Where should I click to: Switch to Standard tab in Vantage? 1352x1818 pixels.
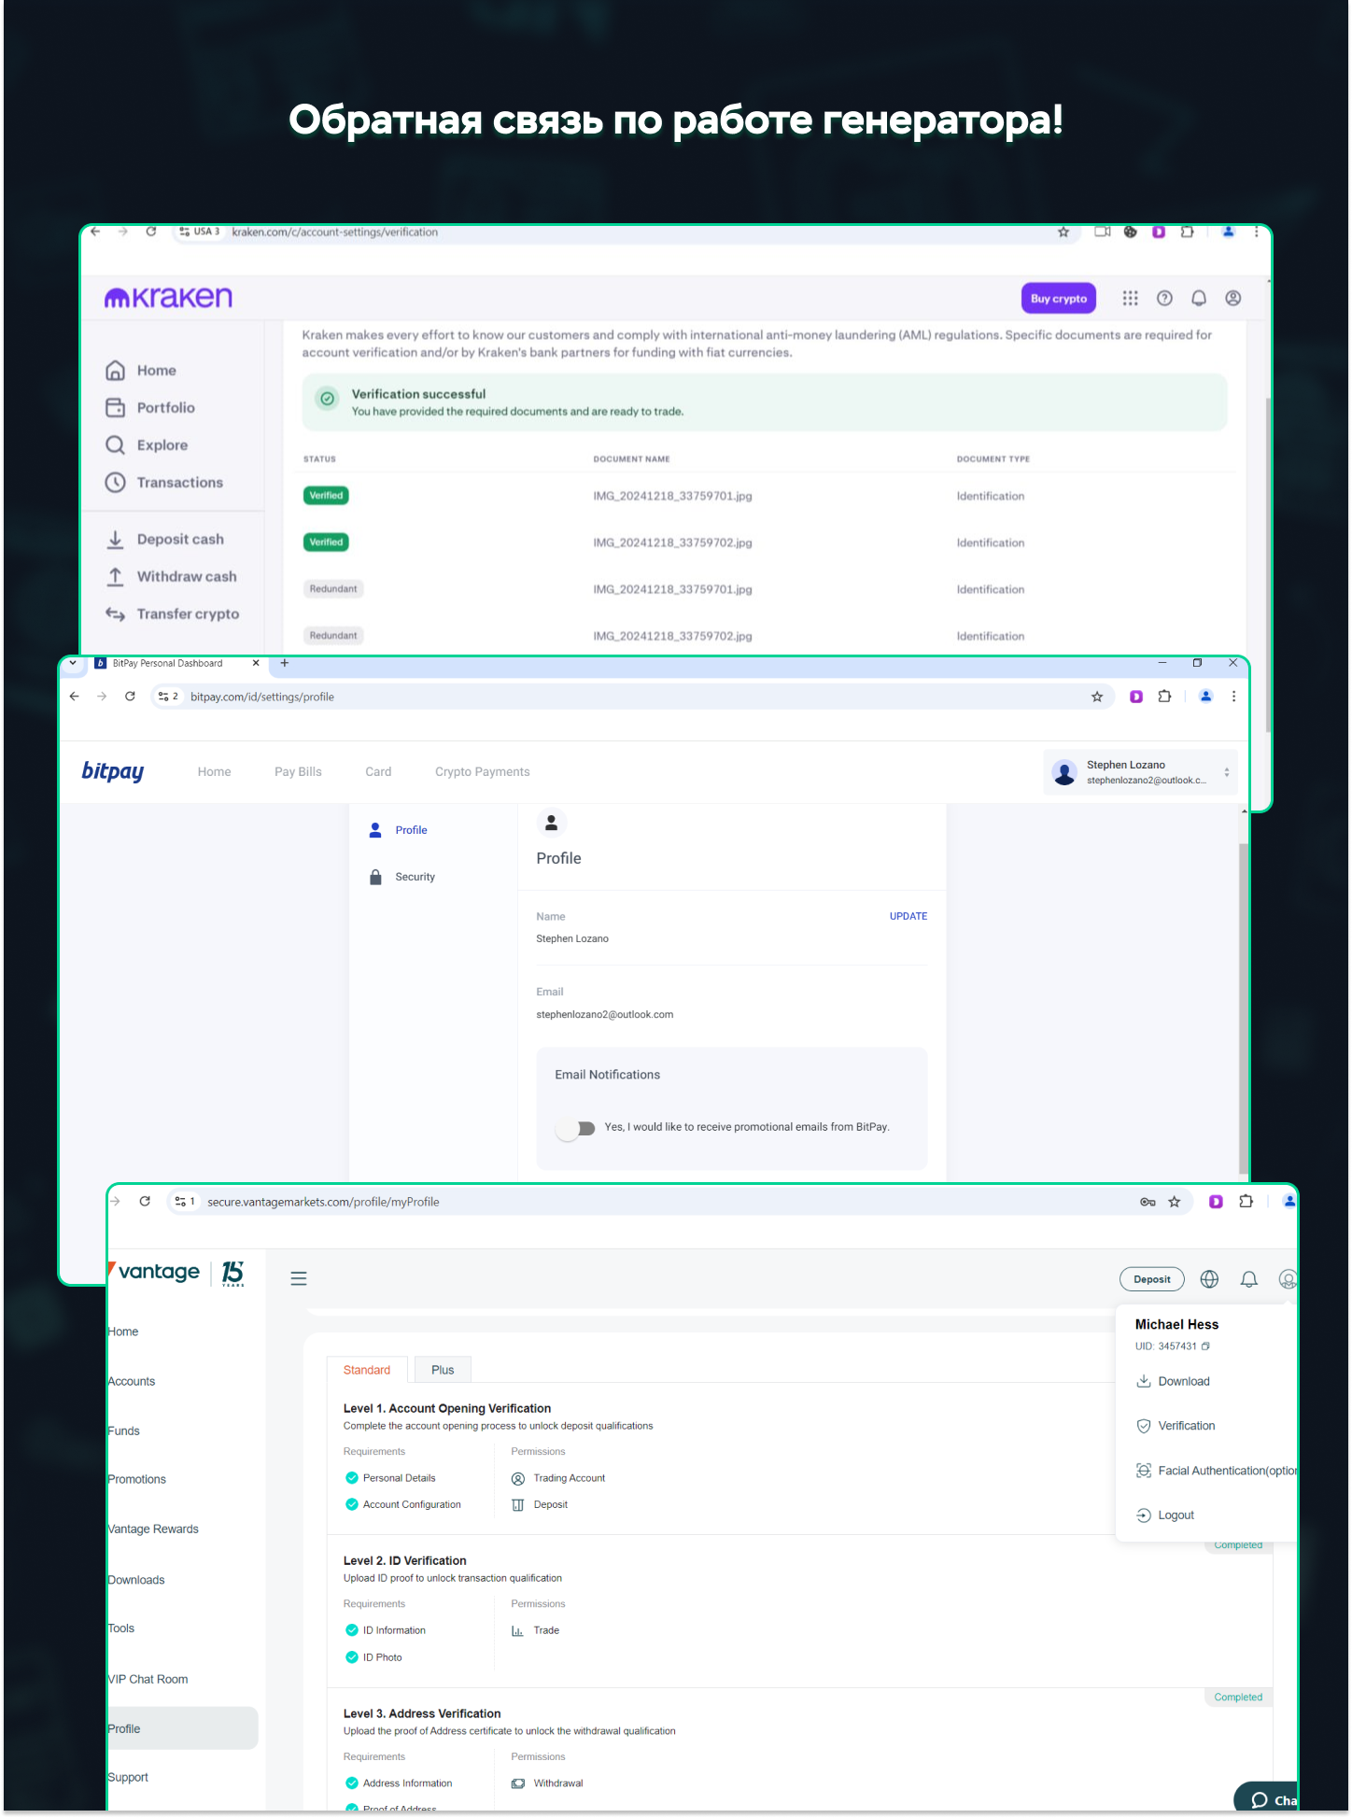(367, 1370)
